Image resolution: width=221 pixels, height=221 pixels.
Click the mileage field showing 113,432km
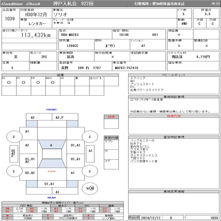[36, 35]
